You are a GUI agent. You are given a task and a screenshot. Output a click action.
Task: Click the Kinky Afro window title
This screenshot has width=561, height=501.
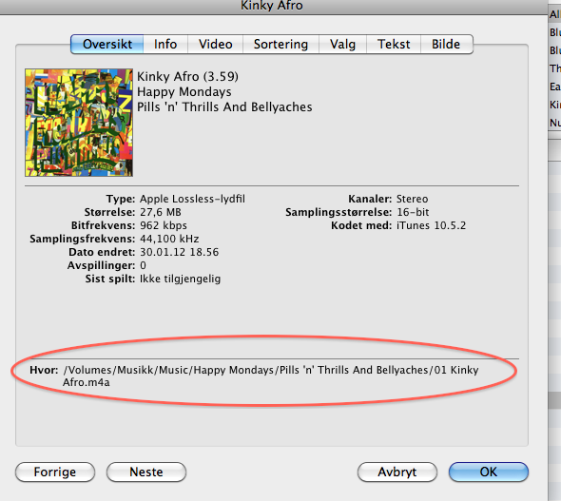272,6
